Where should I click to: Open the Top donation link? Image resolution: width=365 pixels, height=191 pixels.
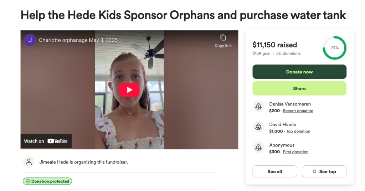298,131
